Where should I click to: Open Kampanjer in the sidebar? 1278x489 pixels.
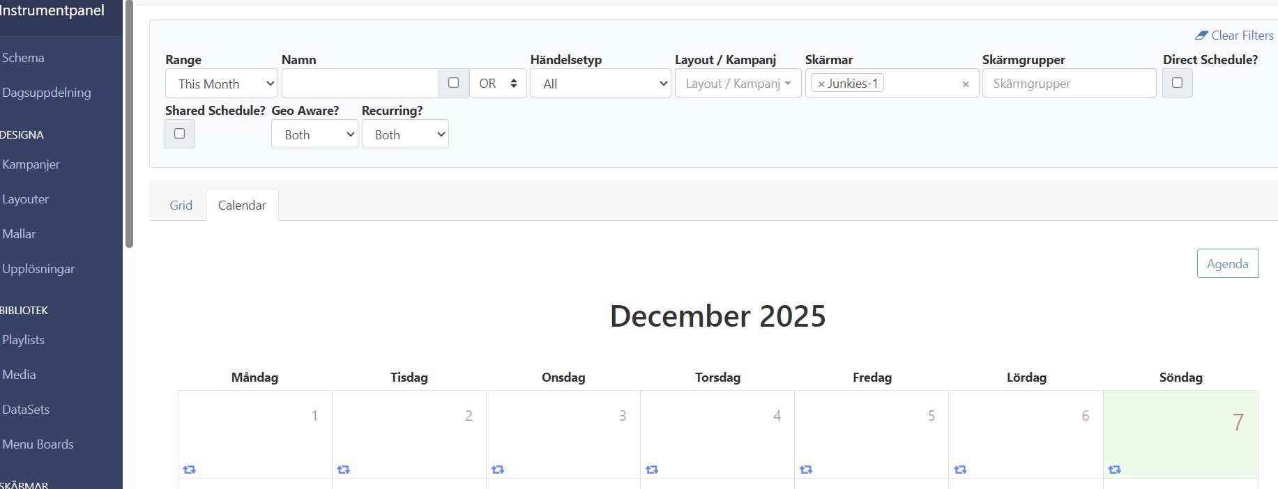click(31, 164)
